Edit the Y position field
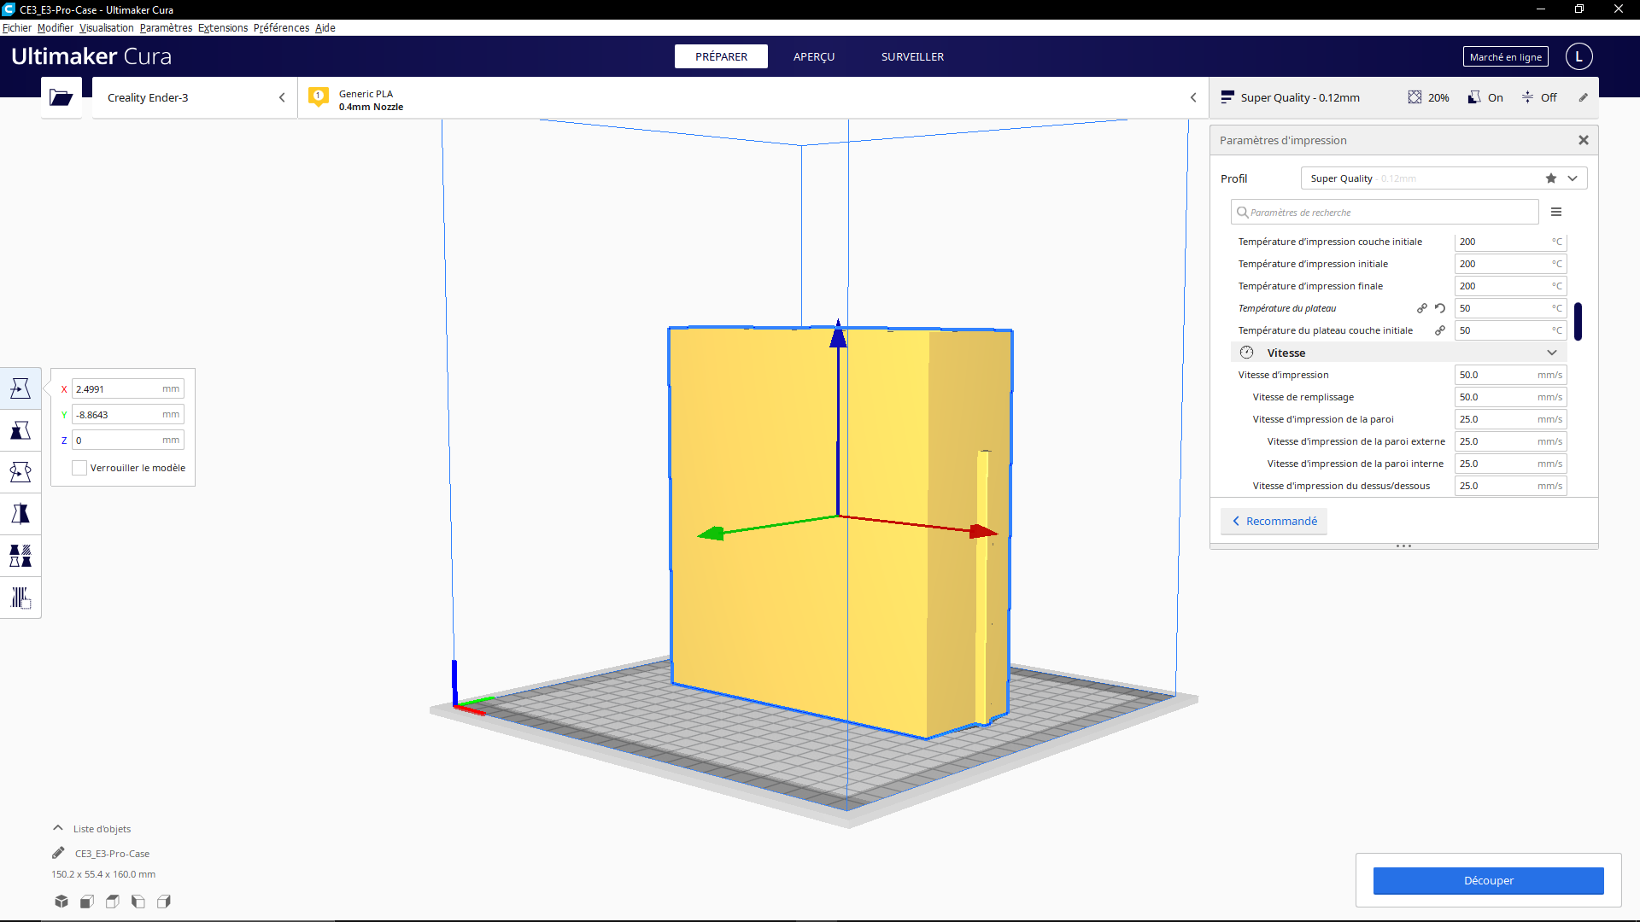 [128, 414]
